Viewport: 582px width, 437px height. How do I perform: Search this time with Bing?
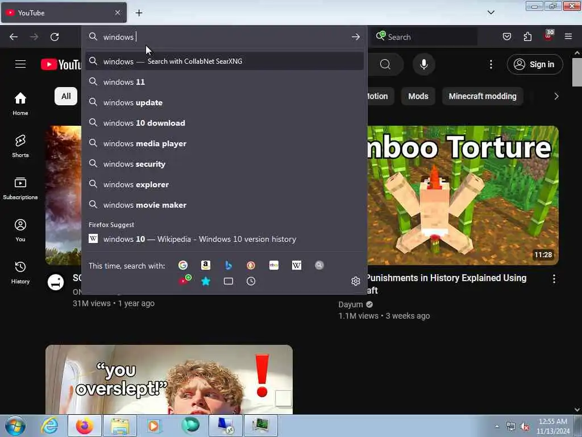pyautogui.click(x=228, y=265)
